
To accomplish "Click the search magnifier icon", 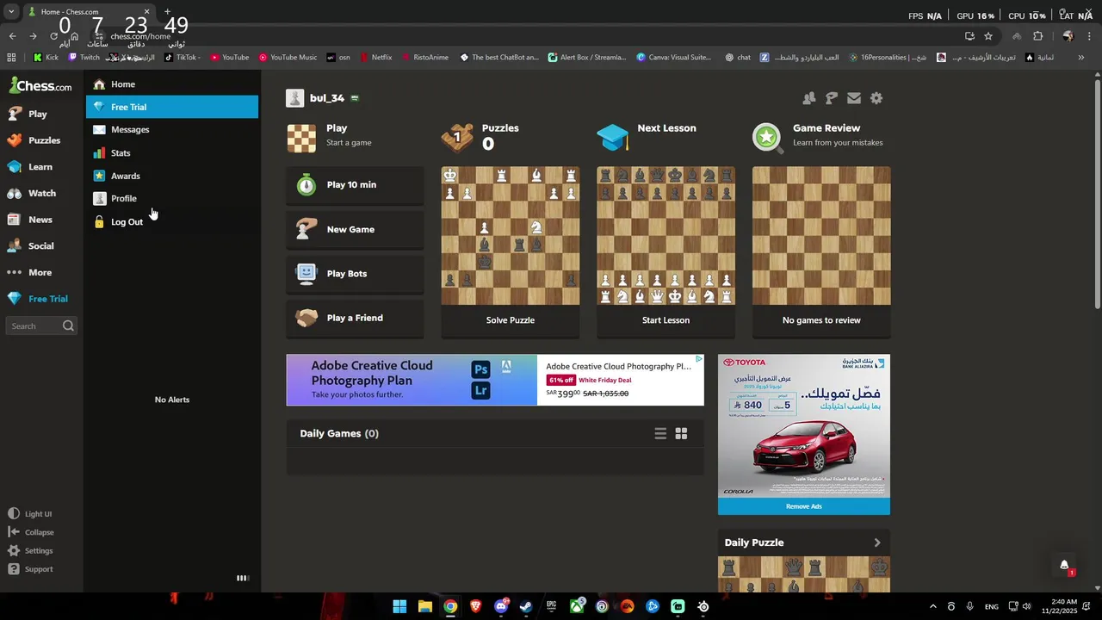I will [x=68, y=326].
